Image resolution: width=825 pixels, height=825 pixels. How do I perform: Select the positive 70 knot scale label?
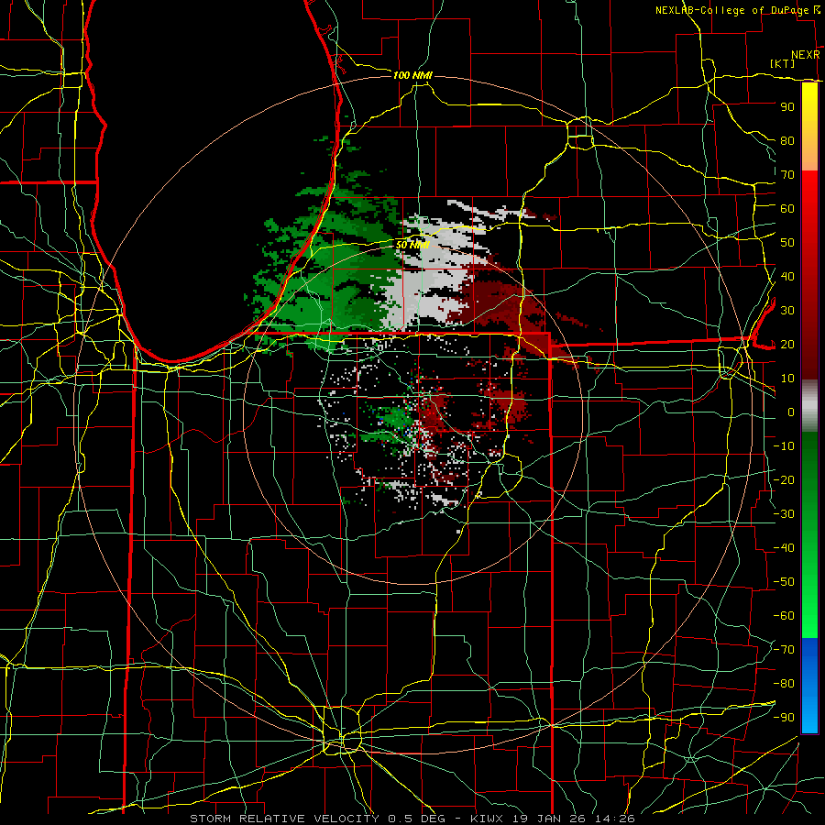click(x=787, y=175)
